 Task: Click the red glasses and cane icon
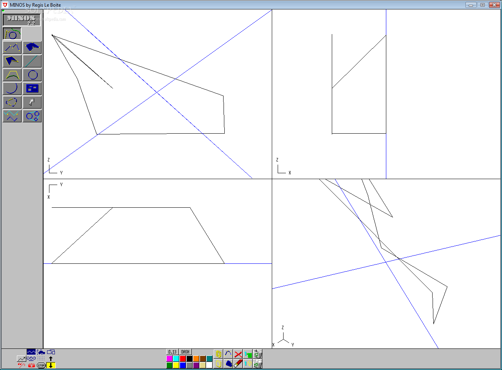pos(22,365)
